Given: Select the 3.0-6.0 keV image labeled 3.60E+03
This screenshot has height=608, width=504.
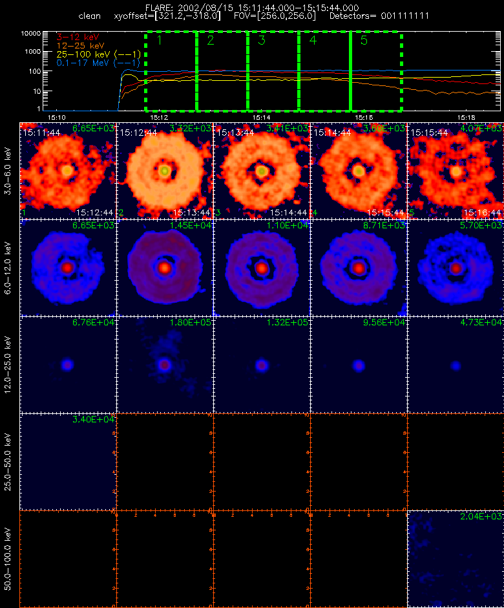Looking at the screenshot, I should [359, 171].
